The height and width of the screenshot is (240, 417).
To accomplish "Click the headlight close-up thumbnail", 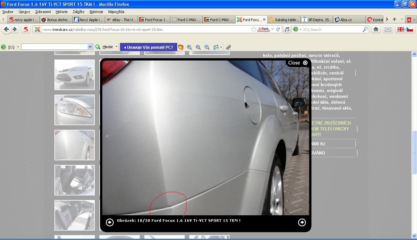I will tap(74, 110).
